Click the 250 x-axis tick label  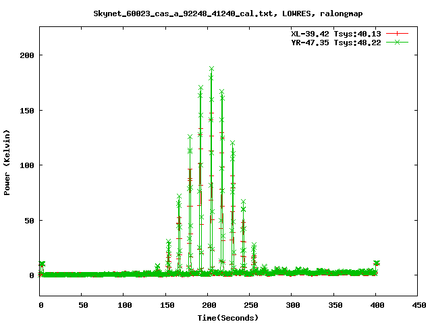pos(251,305)
